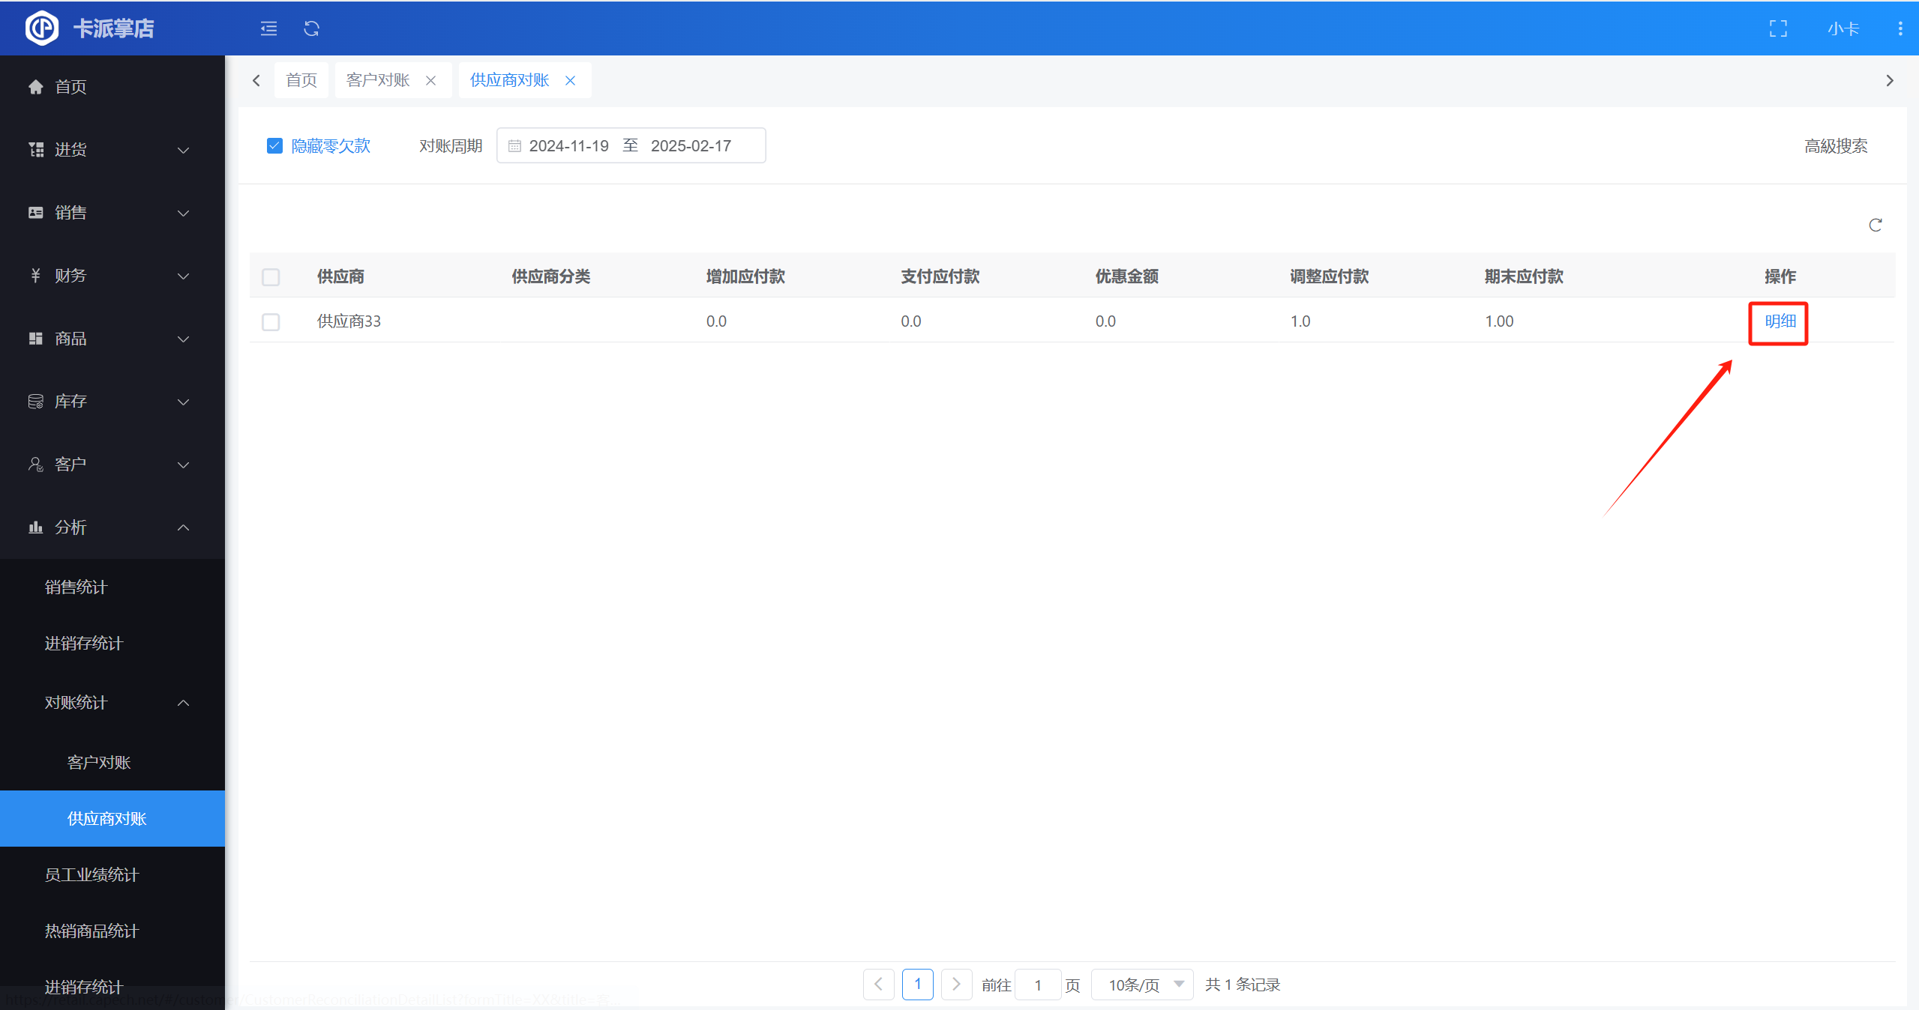Open the calendar icon in the date range picker

[x=514, y=146]
